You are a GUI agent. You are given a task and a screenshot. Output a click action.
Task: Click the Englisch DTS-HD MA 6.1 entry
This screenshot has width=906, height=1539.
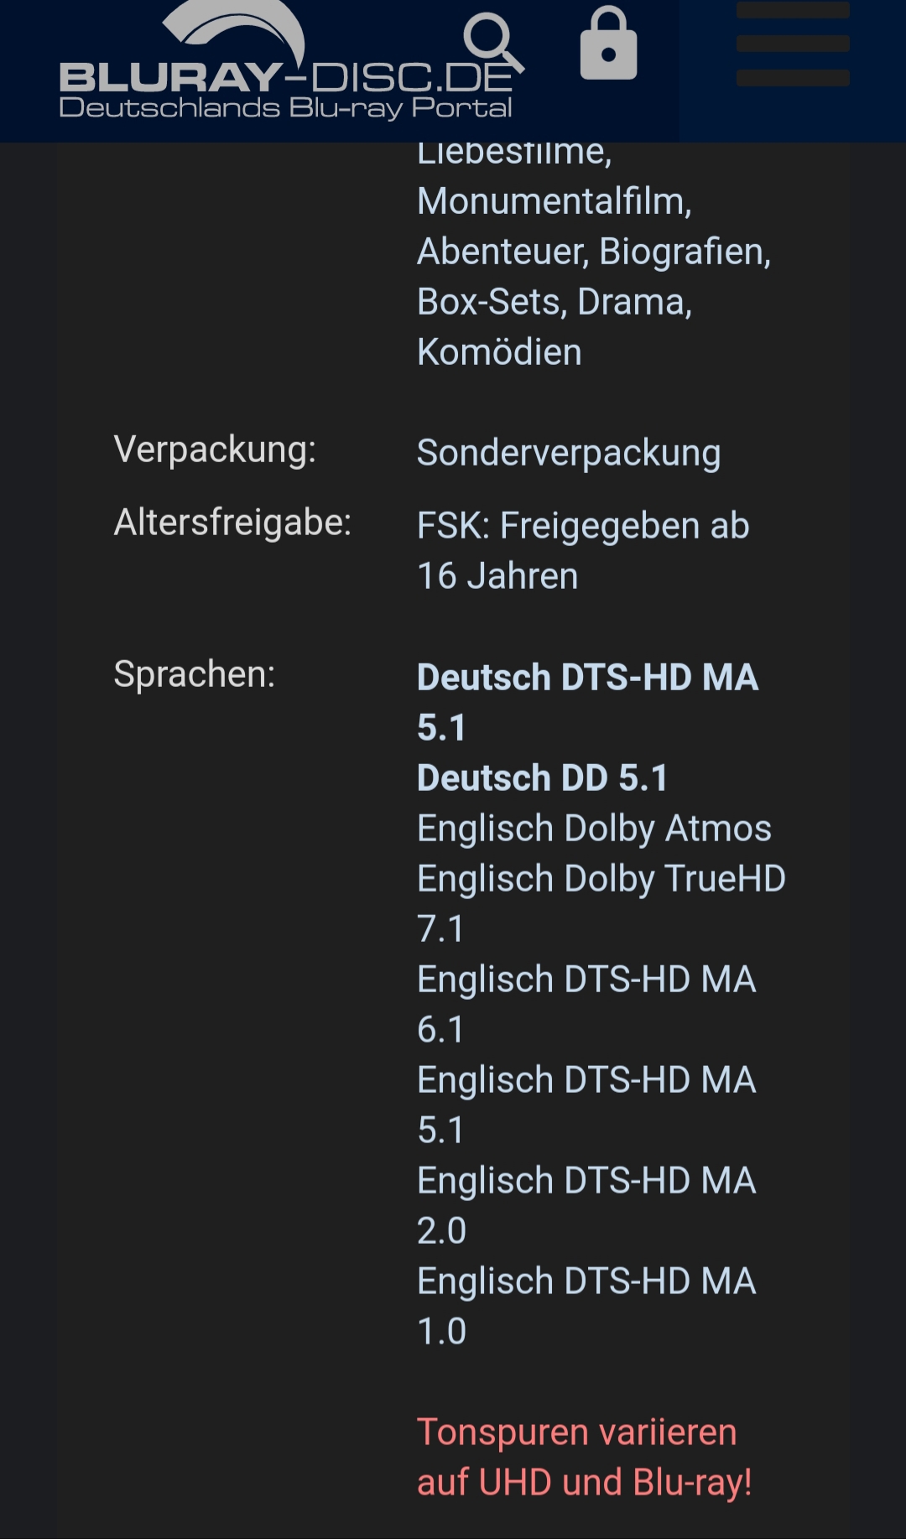click(x=586, y=980)
